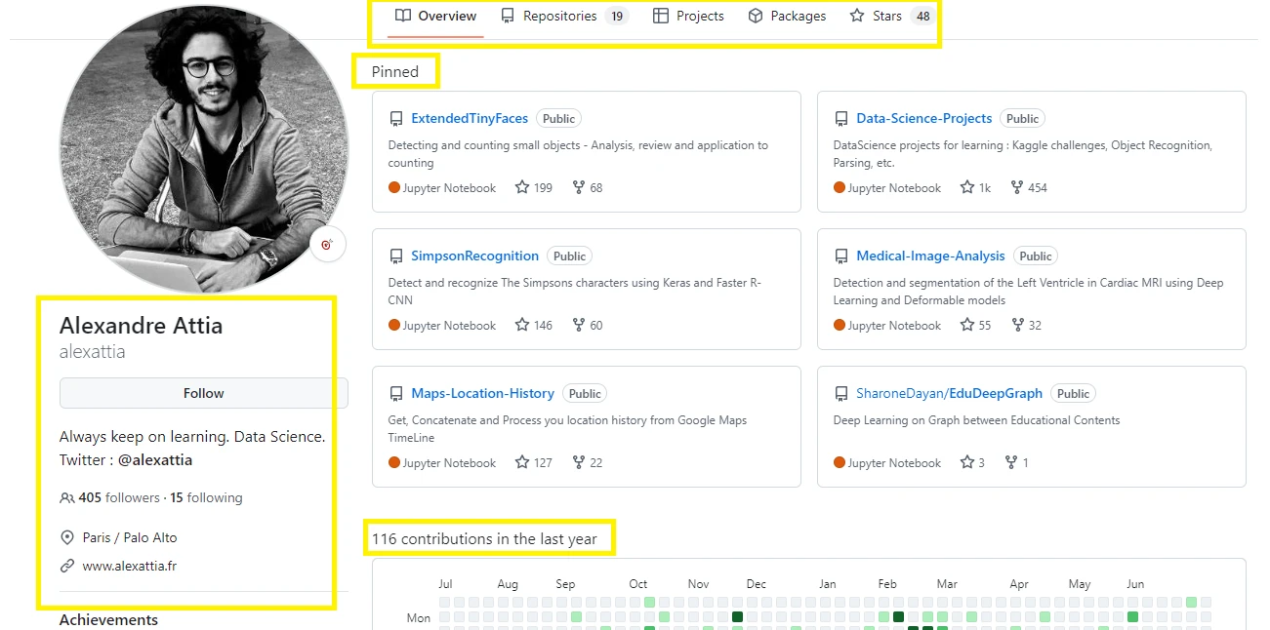
Task: Click the fork icon for ExtendedTinyFaces
Action: point(579,187)
